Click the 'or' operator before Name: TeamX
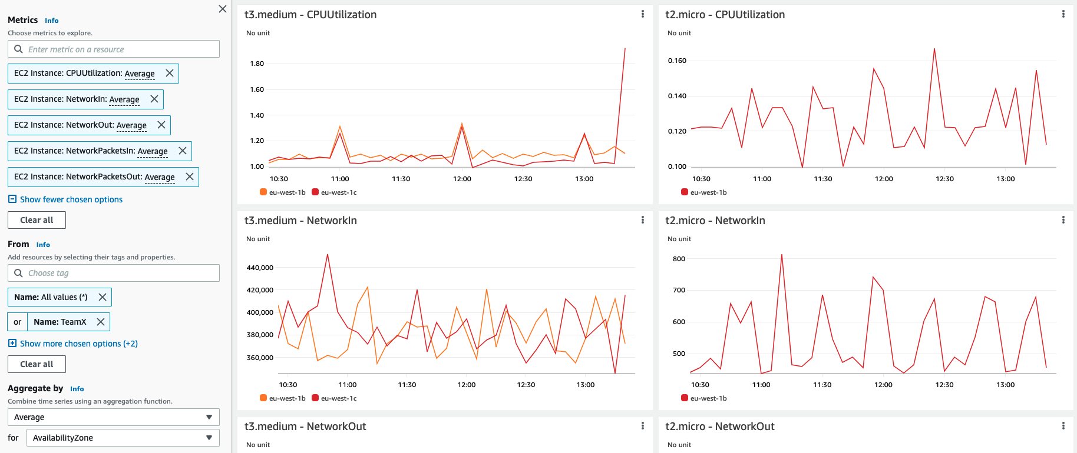Image resolution: width=1077 pixels, height=453 pixels. [x=17, y=322]
